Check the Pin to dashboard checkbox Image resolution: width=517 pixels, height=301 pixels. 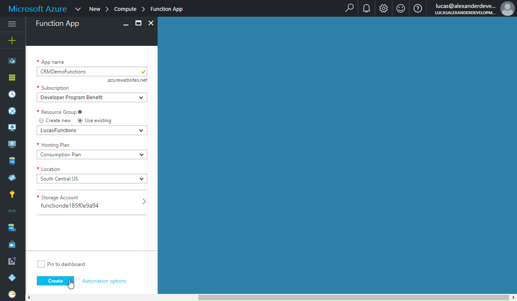point(41,264)
